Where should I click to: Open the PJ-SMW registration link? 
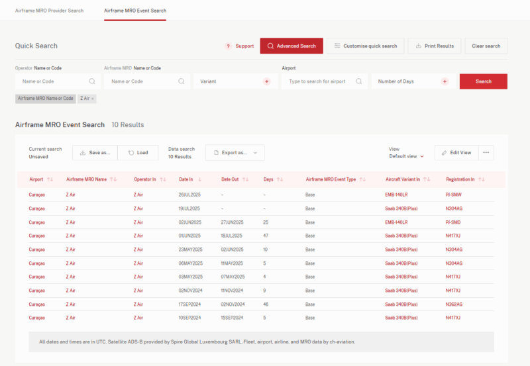click(x=454, y=195)
